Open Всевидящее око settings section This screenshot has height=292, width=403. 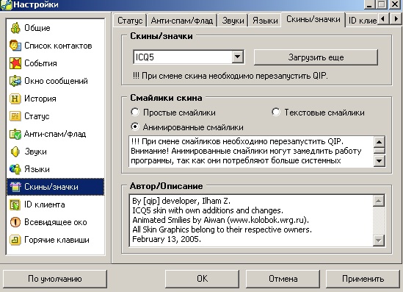pyautogui.click(x=55, y=222)
